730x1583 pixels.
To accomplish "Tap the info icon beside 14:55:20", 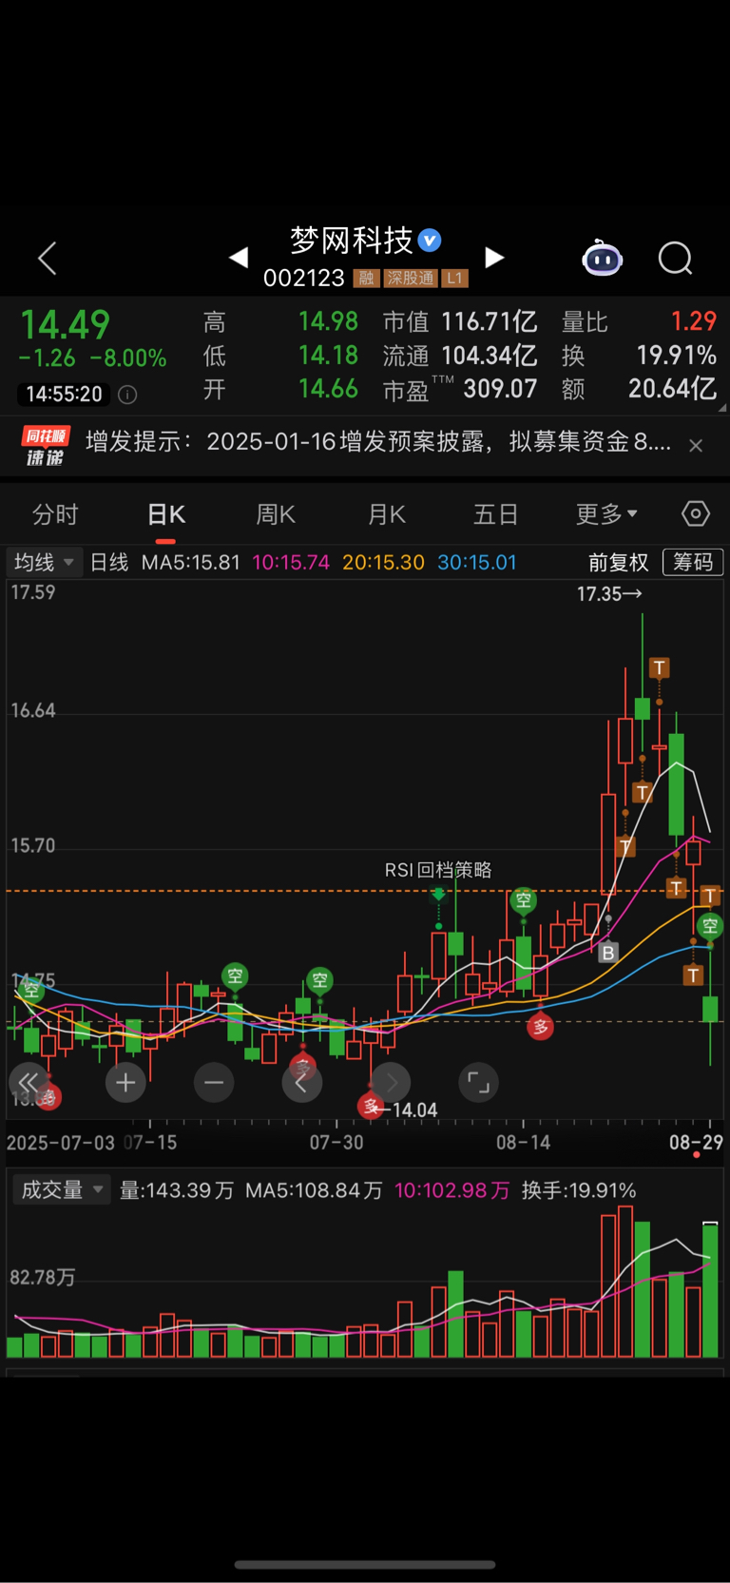I will coord(127,394).
